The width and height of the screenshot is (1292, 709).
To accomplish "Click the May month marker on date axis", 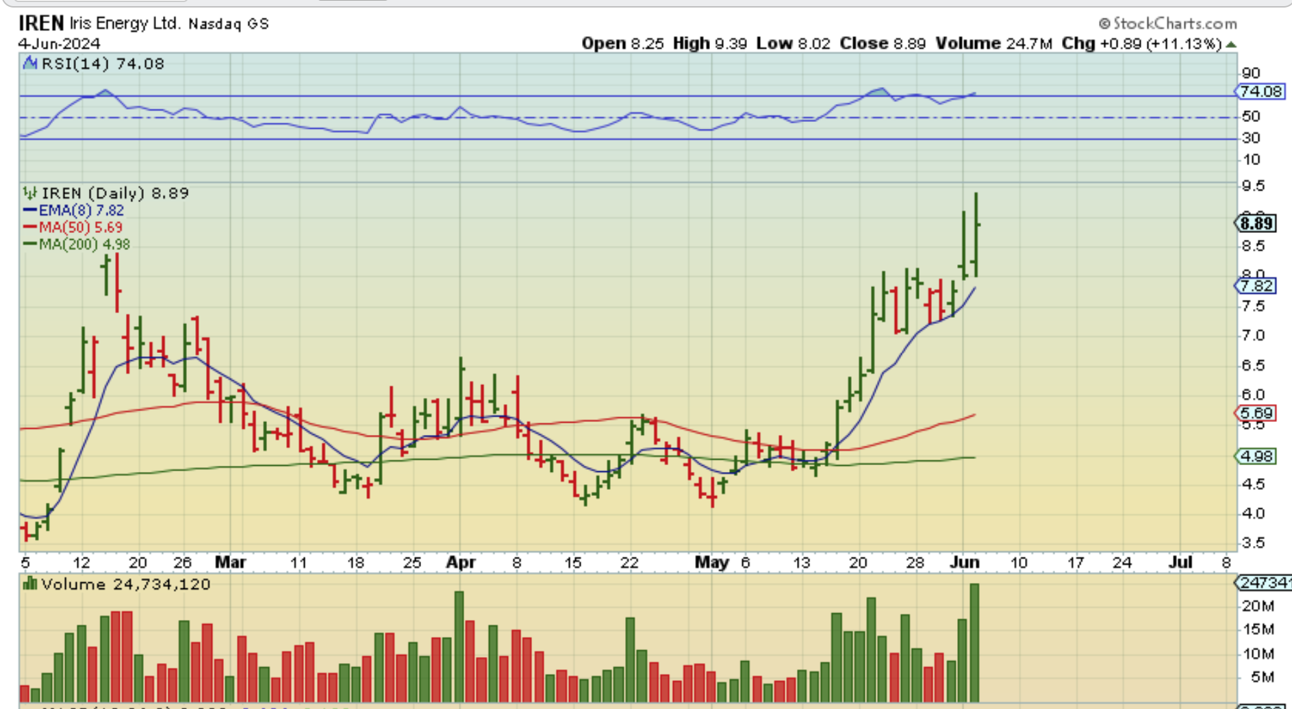I will click(711, 562).
